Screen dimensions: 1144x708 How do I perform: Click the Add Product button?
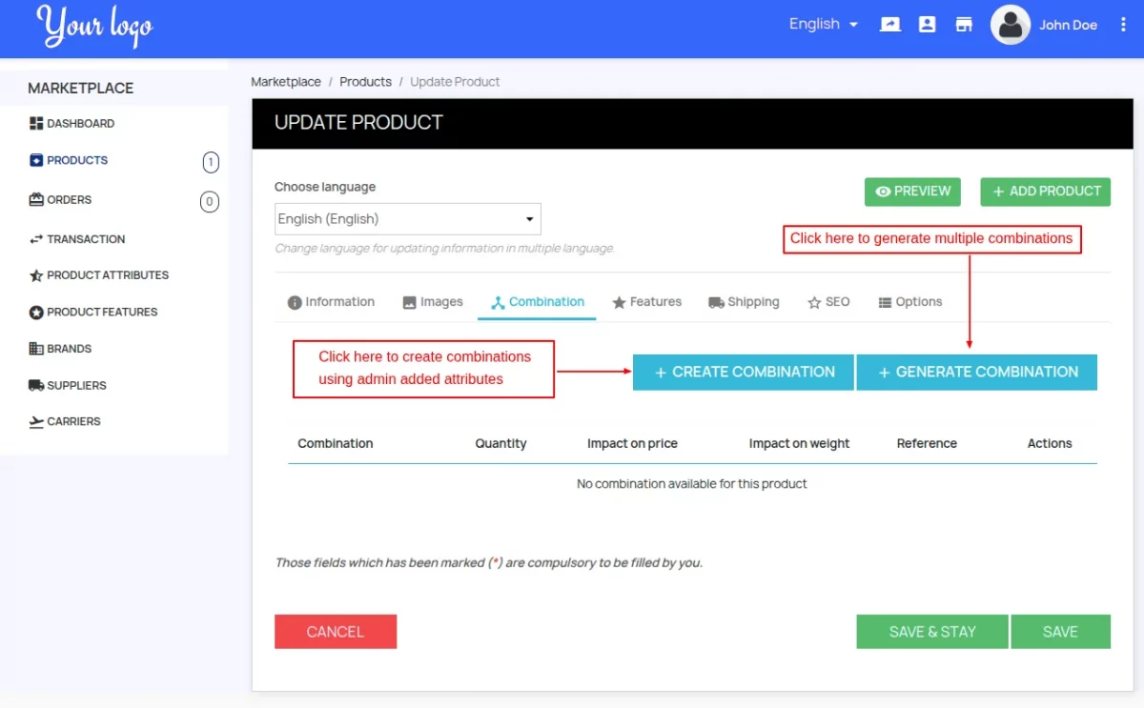click(1046, 192)
